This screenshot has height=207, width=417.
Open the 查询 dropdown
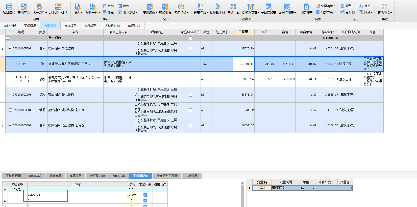(x=109, y=6)
